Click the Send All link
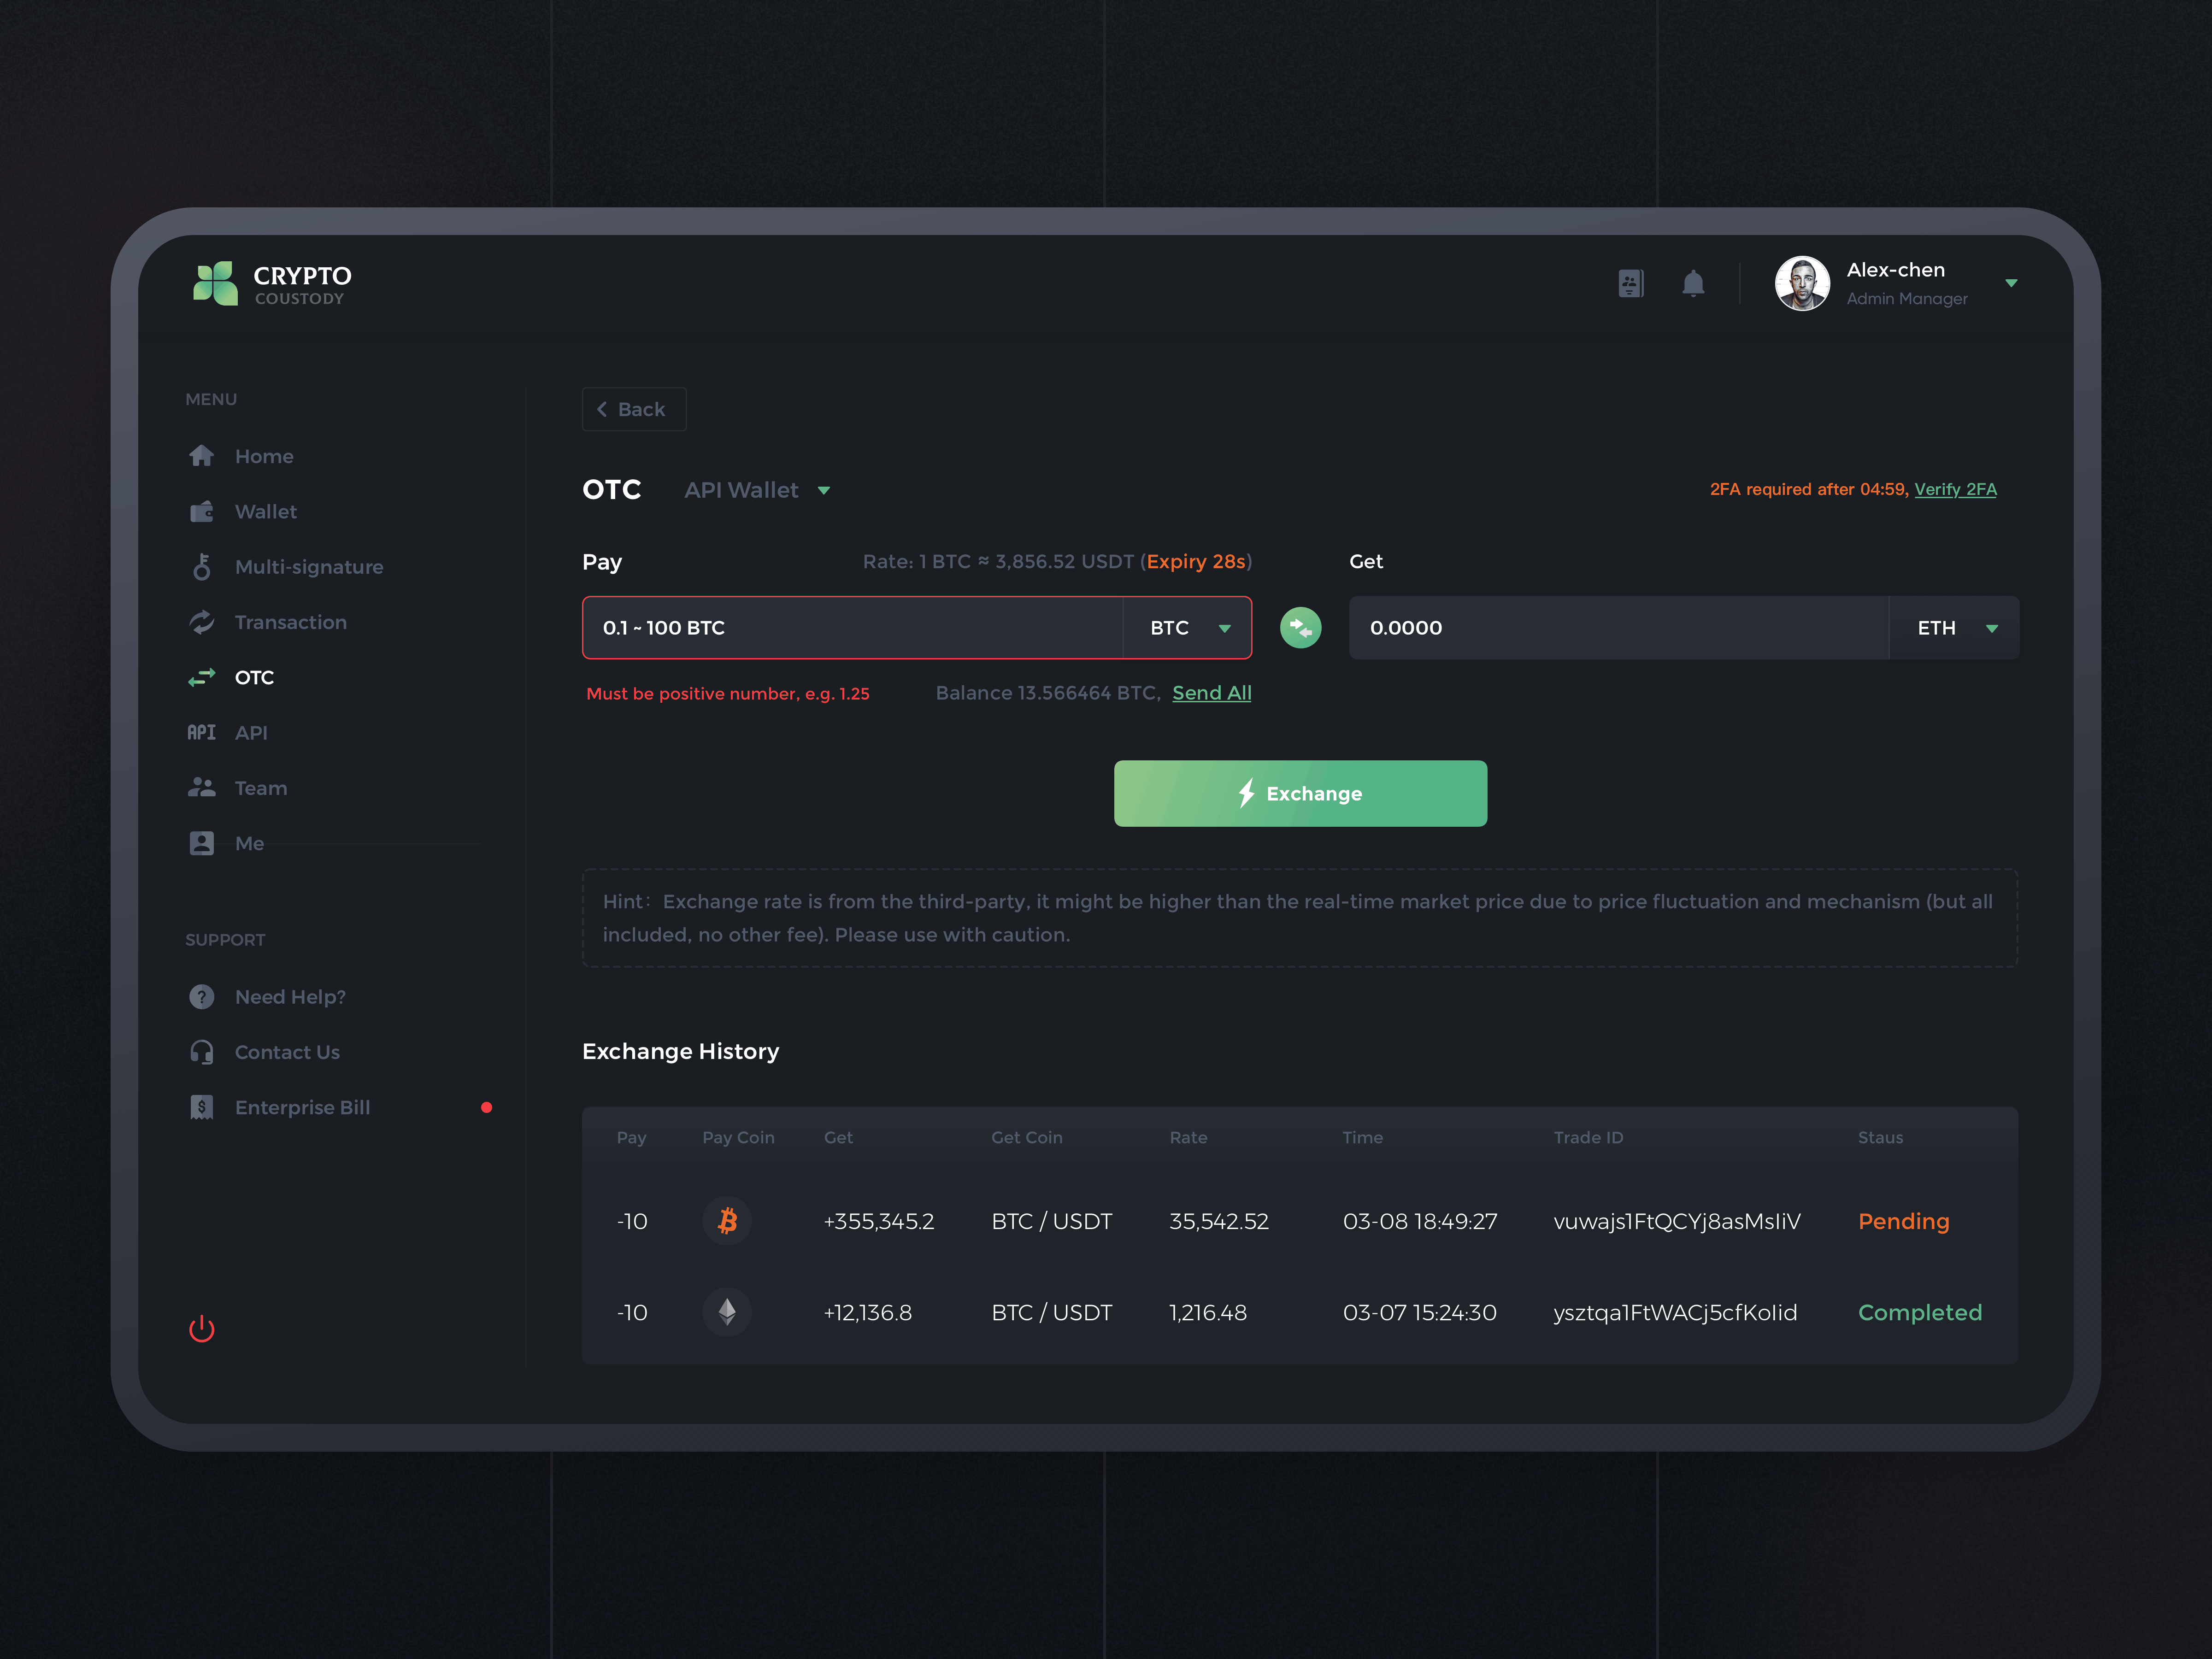The image size is (2212, 1659). pos(1211,693)
